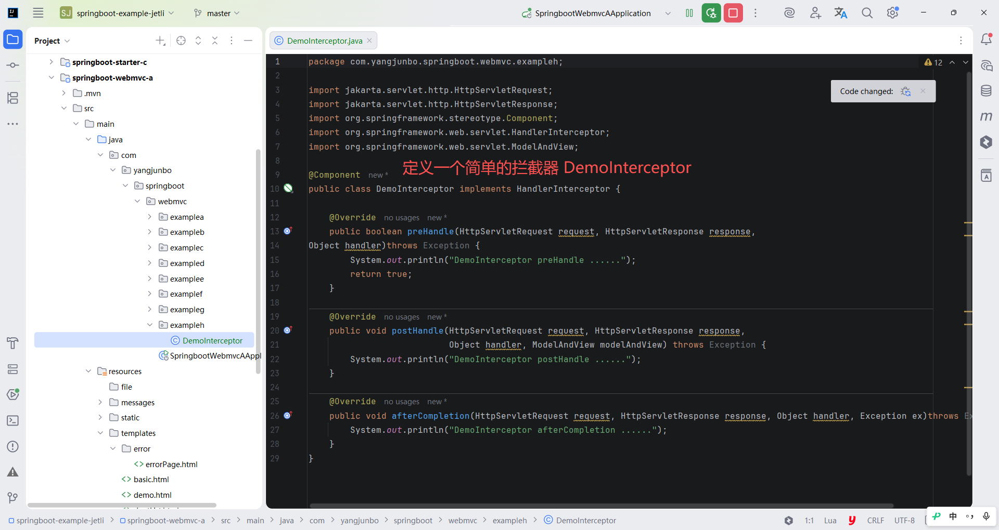999x530 pixels.
Task: Go to previous highlighted problem arrow
Action: (x=952, y=62)
